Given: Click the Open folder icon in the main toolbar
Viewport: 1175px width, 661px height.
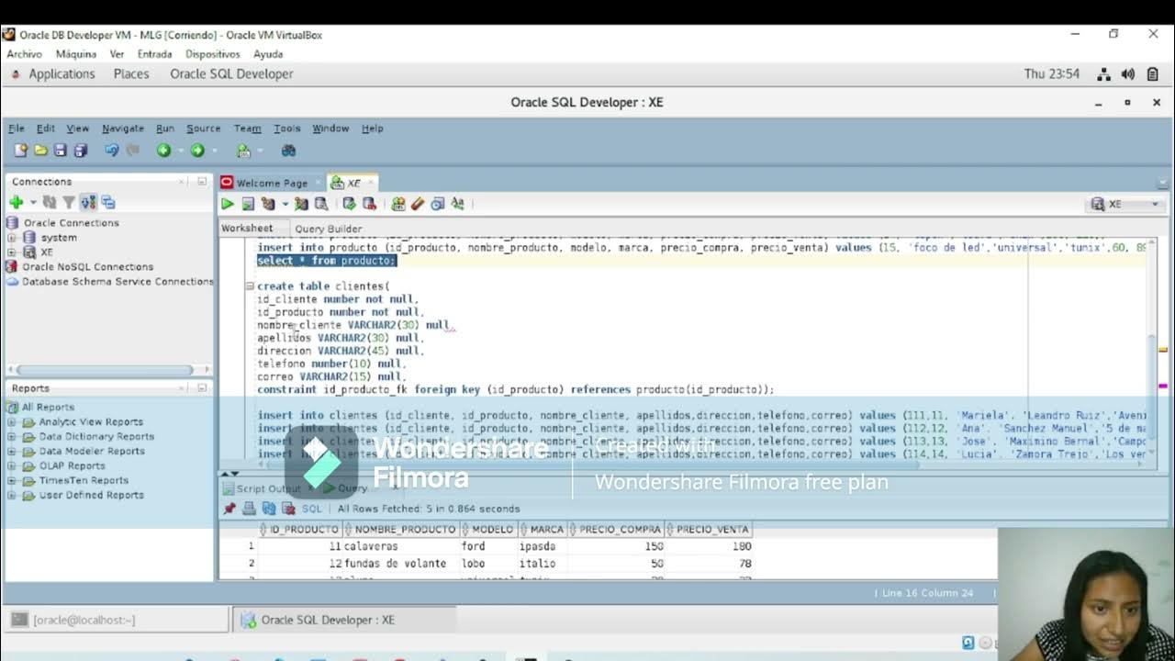Looking at the screenshot, I should point(40,151).
